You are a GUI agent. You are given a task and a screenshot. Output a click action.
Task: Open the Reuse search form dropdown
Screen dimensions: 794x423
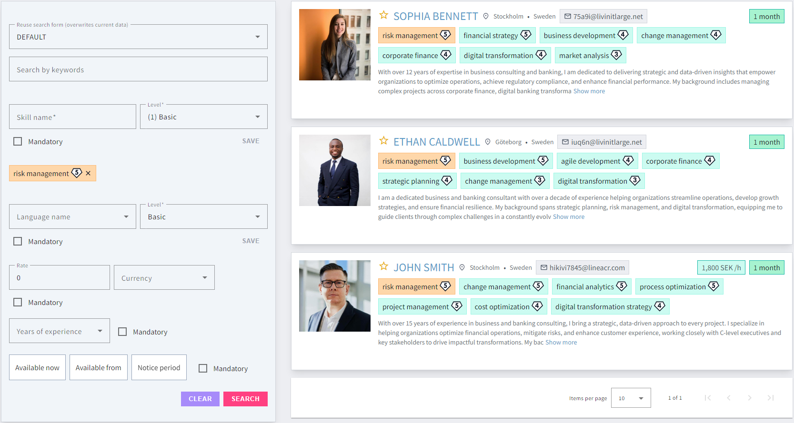(138, 37)
